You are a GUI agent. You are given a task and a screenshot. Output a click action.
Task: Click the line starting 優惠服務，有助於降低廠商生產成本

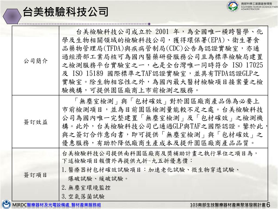click(x=159, y=143)
